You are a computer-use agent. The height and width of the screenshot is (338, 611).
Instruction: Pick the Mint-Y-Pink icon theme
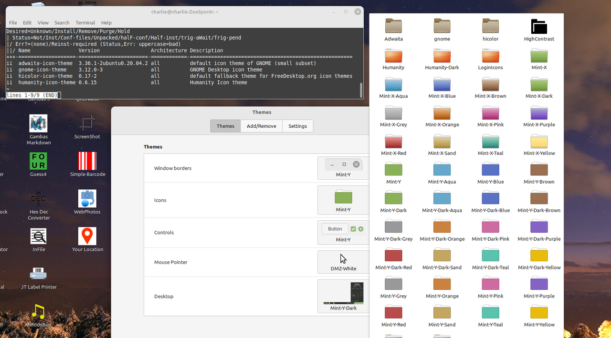[x=490, y=288]
